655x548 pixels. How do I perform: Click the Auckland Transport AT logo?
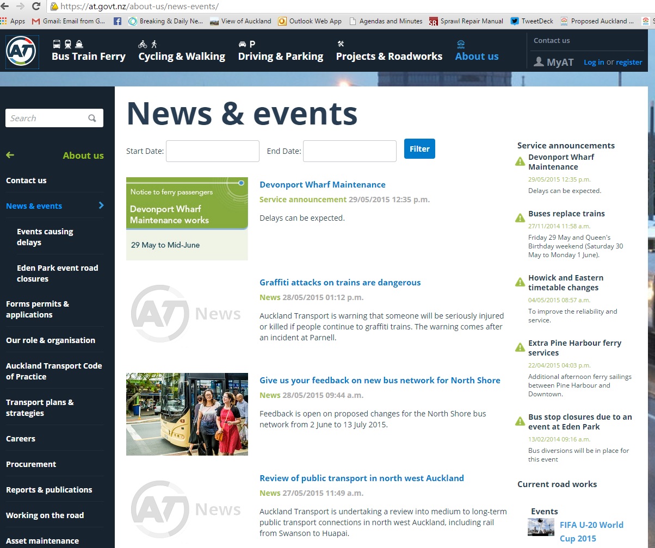click(x=21, y=52)
